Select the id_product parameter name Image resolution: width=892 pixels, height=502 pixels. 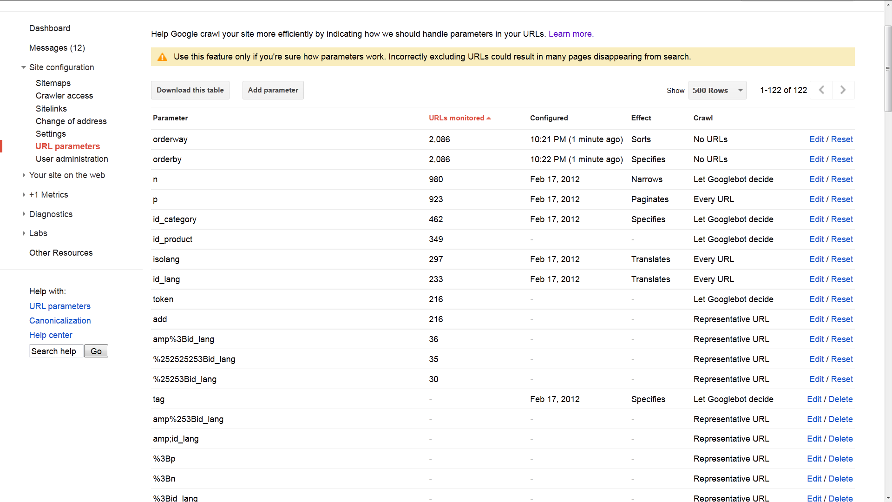coord(172,239)
